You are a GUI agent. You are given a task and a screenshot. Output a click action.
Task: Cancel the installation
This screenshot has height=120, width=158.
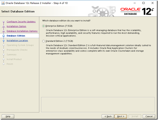[149, 116]
